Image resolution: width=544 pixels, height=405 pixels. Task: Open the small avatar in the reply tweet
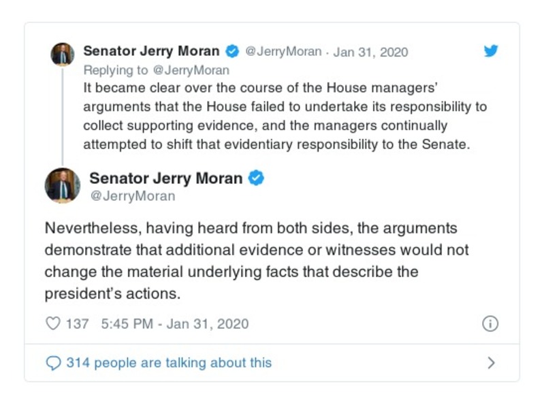point(62,54)
